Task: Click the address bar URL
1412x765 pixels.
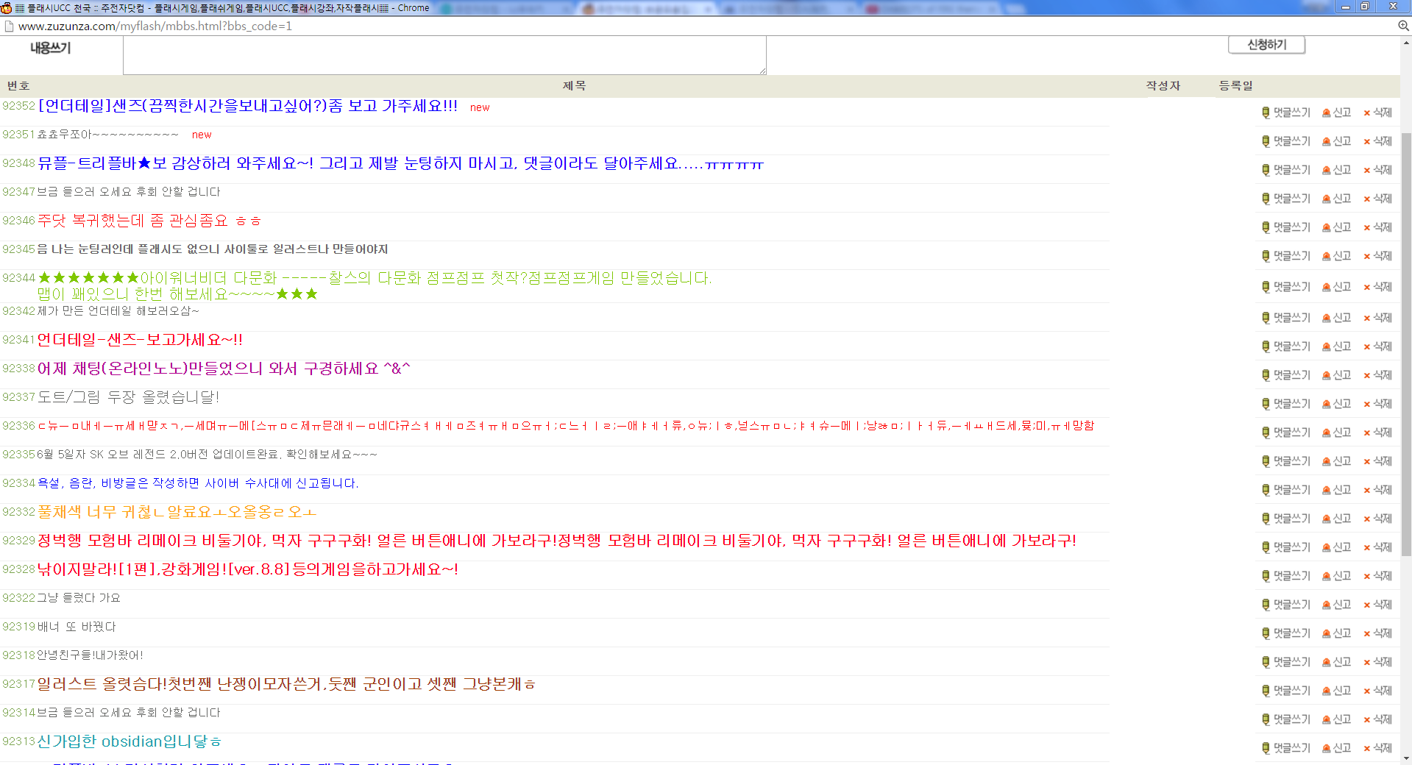Action: tap(155, 26)
